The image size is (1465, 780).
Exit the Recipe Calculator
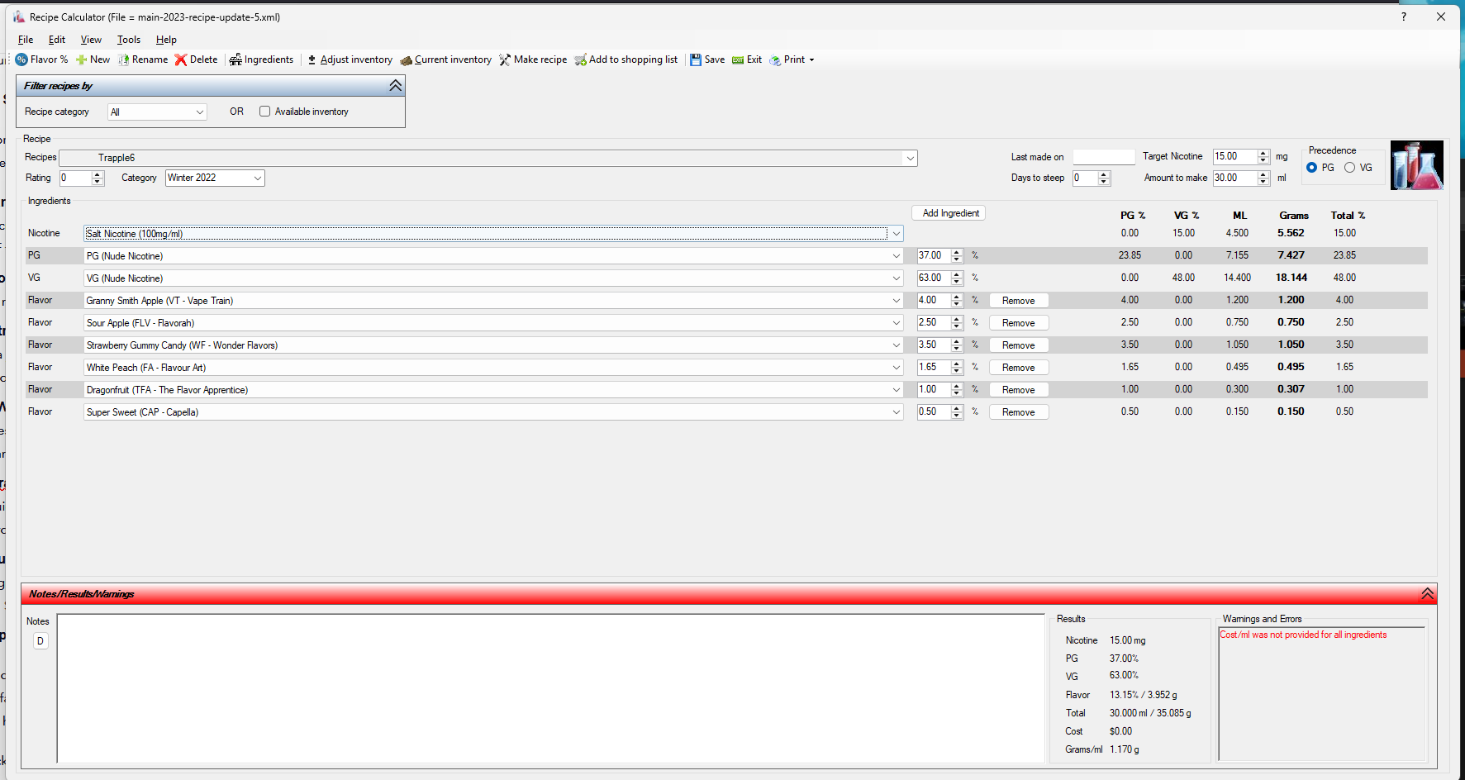(747, 59)
